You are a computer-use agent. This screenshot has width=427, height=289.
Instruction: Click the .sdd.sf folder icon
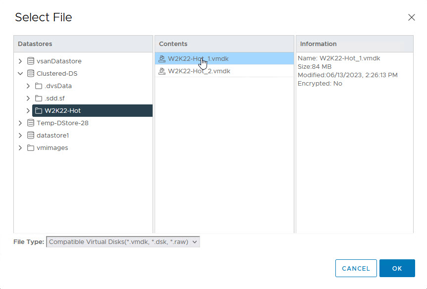(x=39, y=98)
